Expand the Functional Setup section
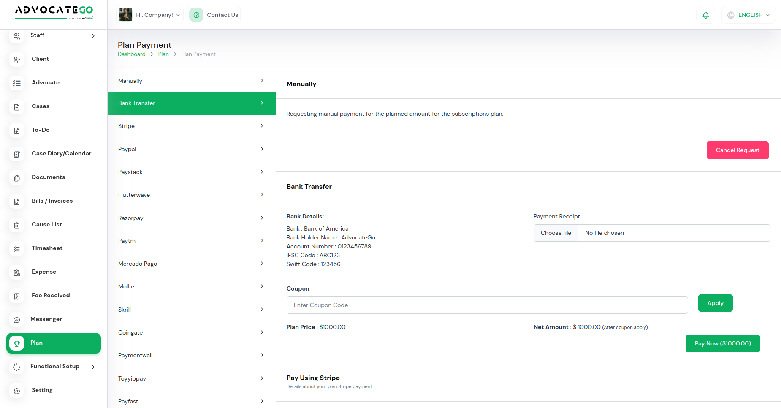This screenshot has width=781, height=408. point(54,366)
